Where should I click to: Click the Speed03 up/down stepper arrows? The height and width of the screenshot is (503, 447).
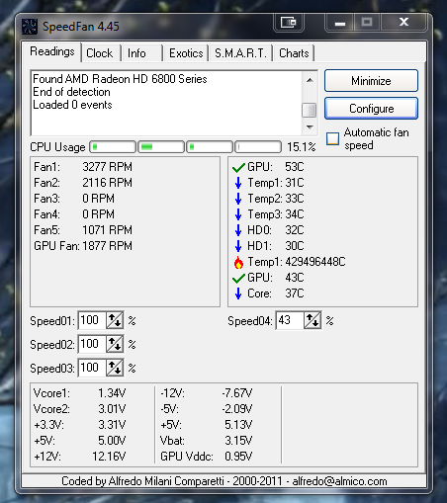point(115,368)
